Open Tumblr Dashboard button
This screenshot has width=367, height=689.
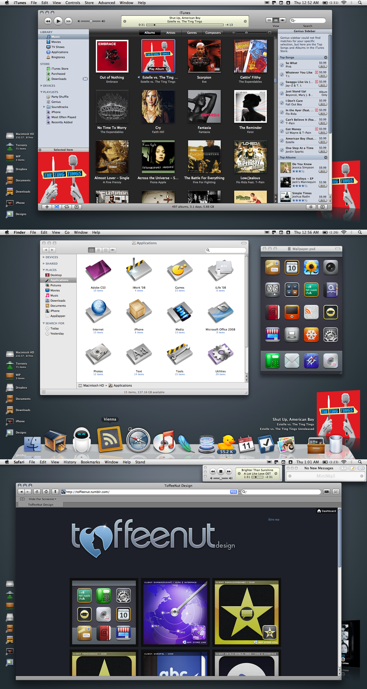tap(326, 511)
